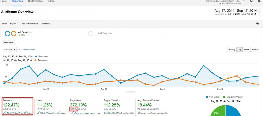Click the Sep 5 axis label
This screenshot has width=263, height=116.
(x=162, y=89)
